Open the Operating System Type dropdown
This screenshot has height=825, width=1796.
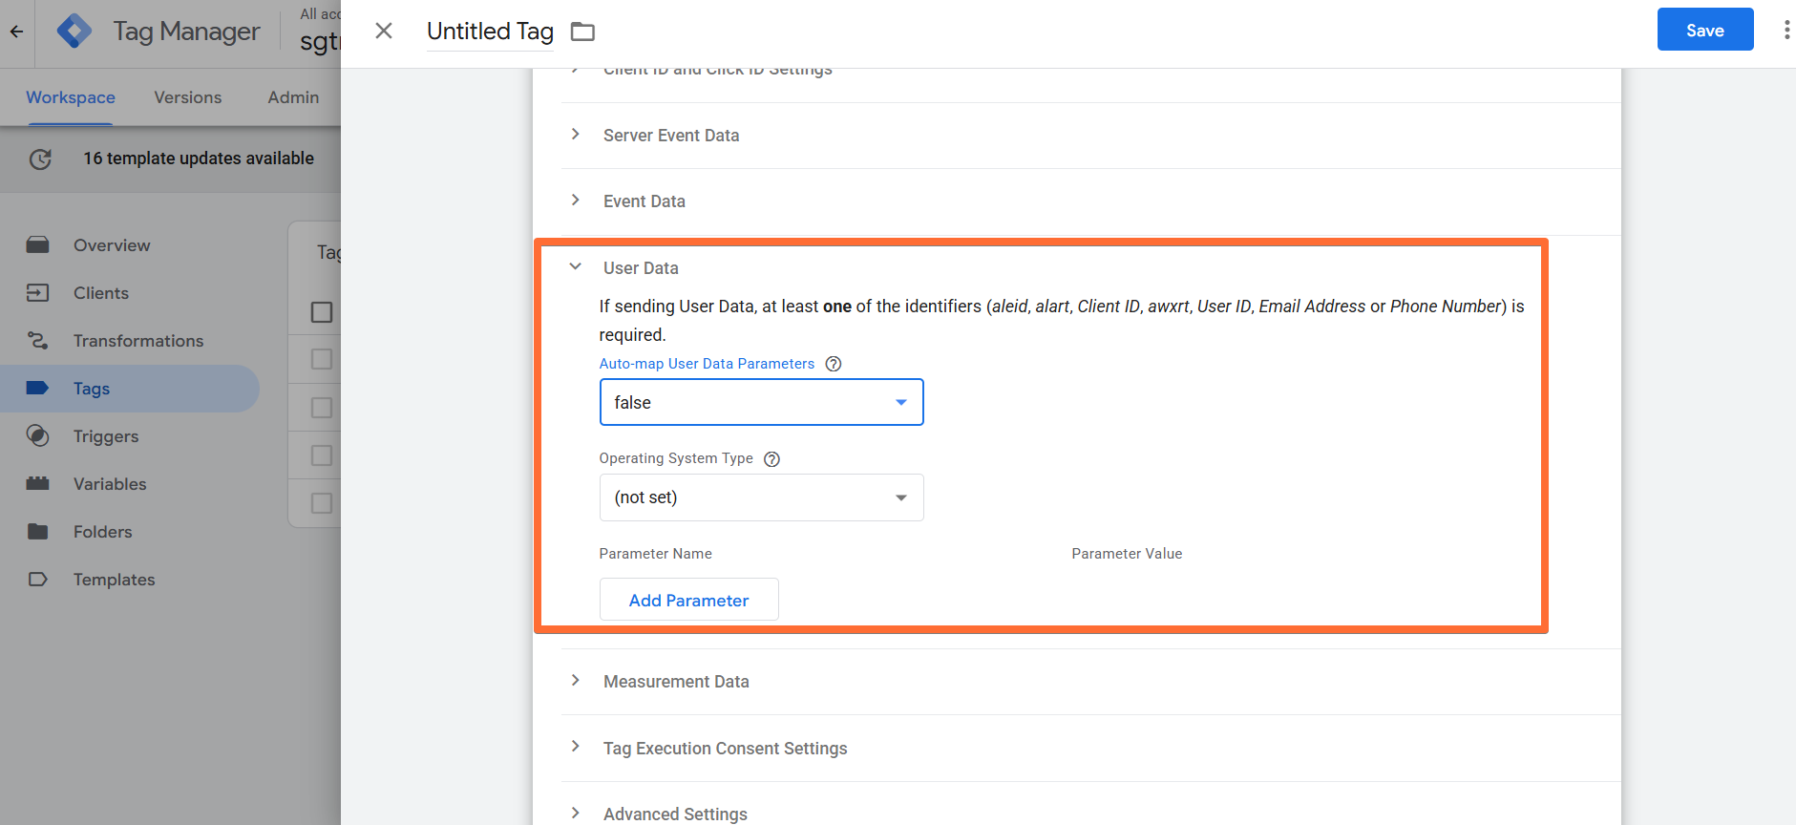761,497
